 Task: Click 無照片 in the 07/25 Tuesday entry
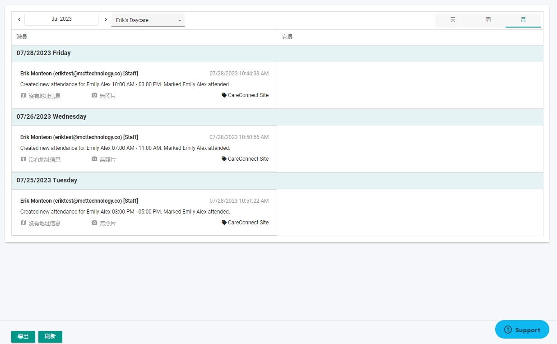107,223
